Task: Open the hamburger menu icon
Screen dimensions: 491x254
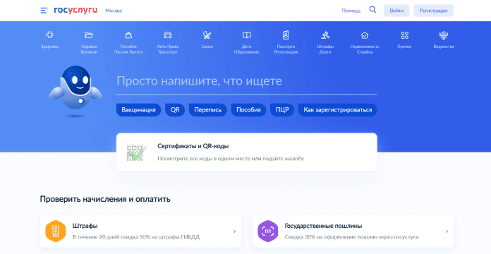Action: click(44, 11)
